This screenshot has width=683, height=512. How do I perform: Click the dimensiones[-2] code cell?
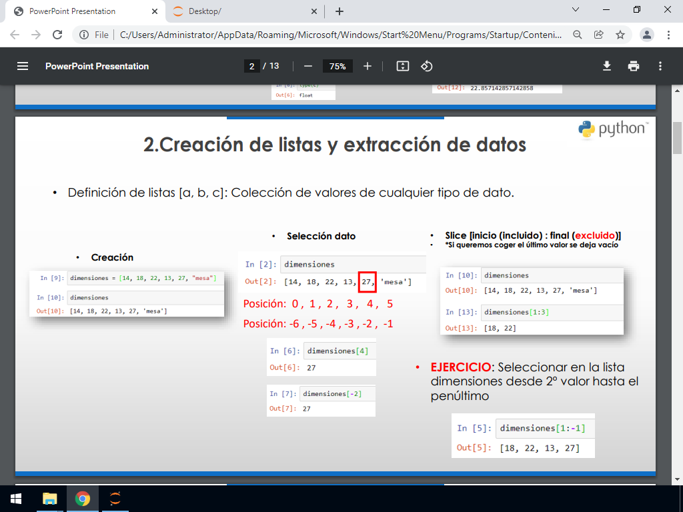(x=337, y=393)
